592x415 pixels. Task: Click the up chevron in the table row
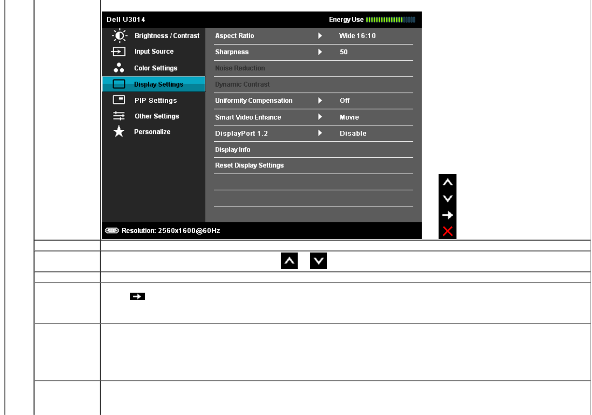pos(289,261)
